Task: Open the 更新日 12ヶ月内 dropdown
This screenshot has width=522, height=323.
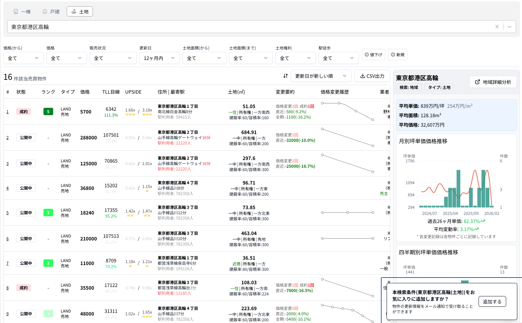Action: [159, 58]
